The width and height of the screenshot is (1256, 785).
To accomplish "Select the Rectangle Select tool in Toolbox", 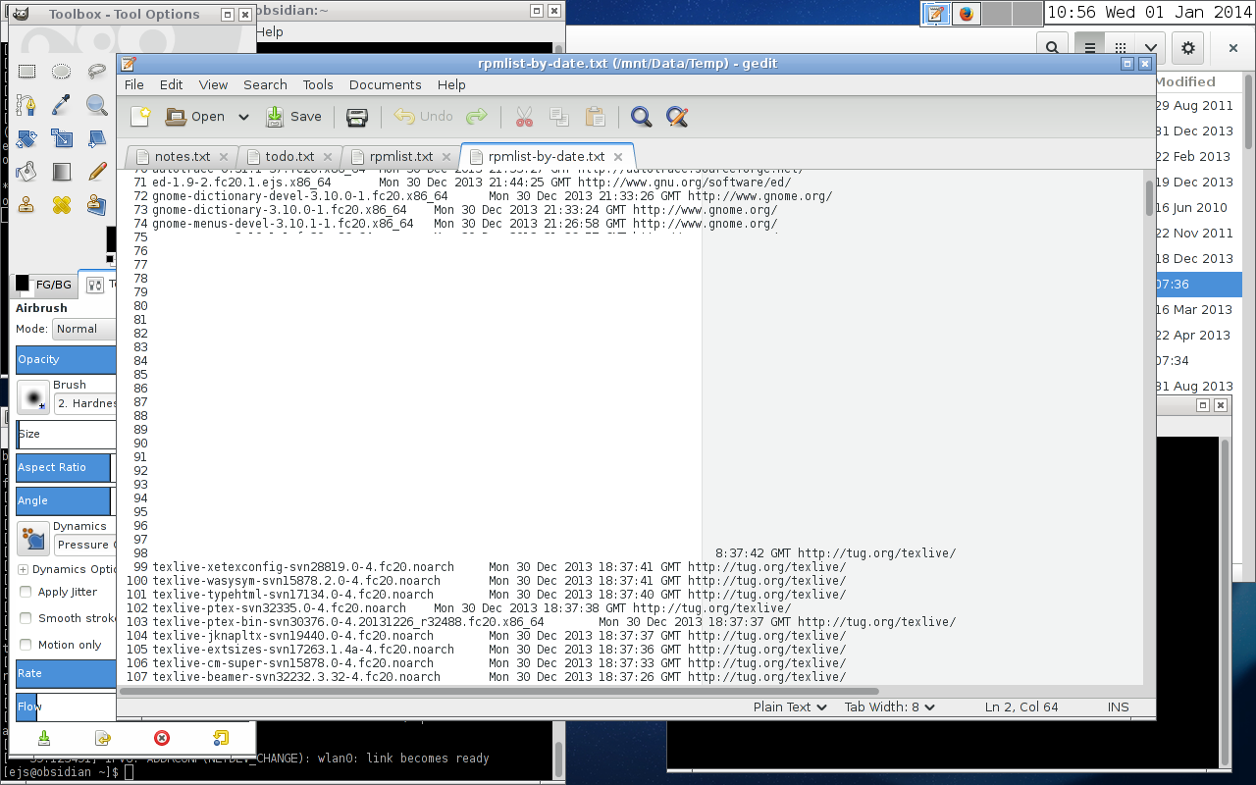I will pos(26,72).
